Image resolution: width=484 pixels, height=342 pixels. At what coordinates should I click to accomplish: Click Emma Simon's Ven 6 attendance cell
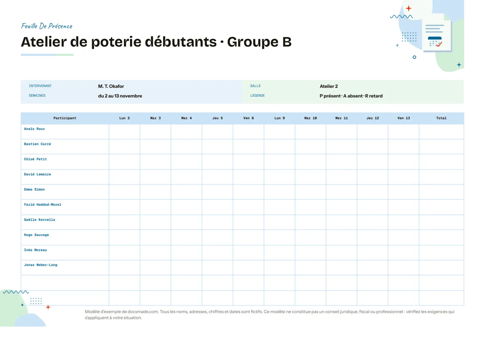[249, 192]
